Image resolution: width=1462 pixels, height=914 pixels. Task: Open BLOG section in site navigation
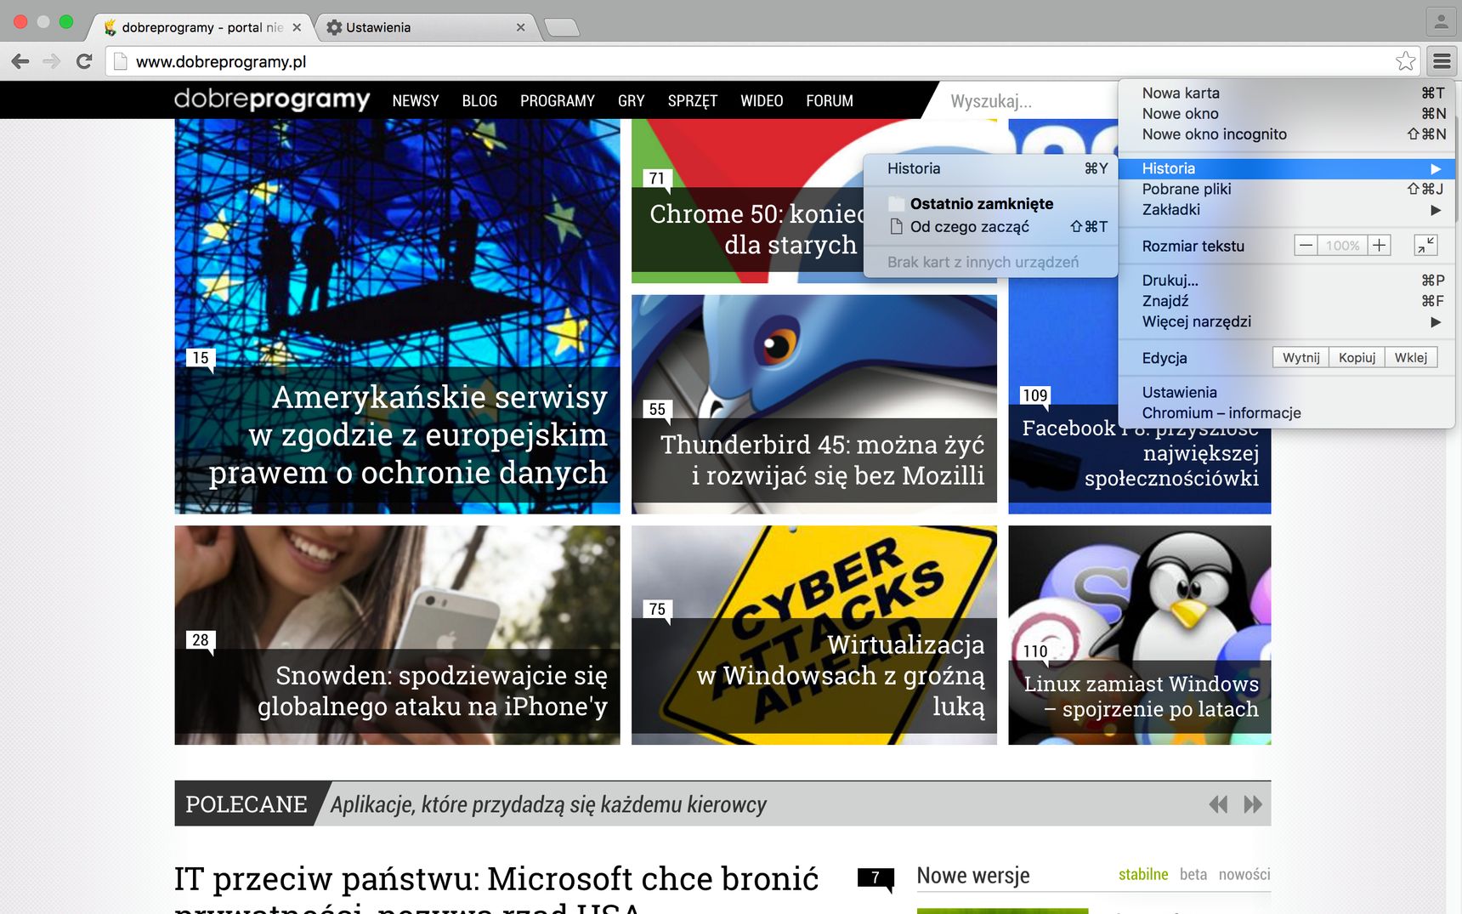pos(479,100)
